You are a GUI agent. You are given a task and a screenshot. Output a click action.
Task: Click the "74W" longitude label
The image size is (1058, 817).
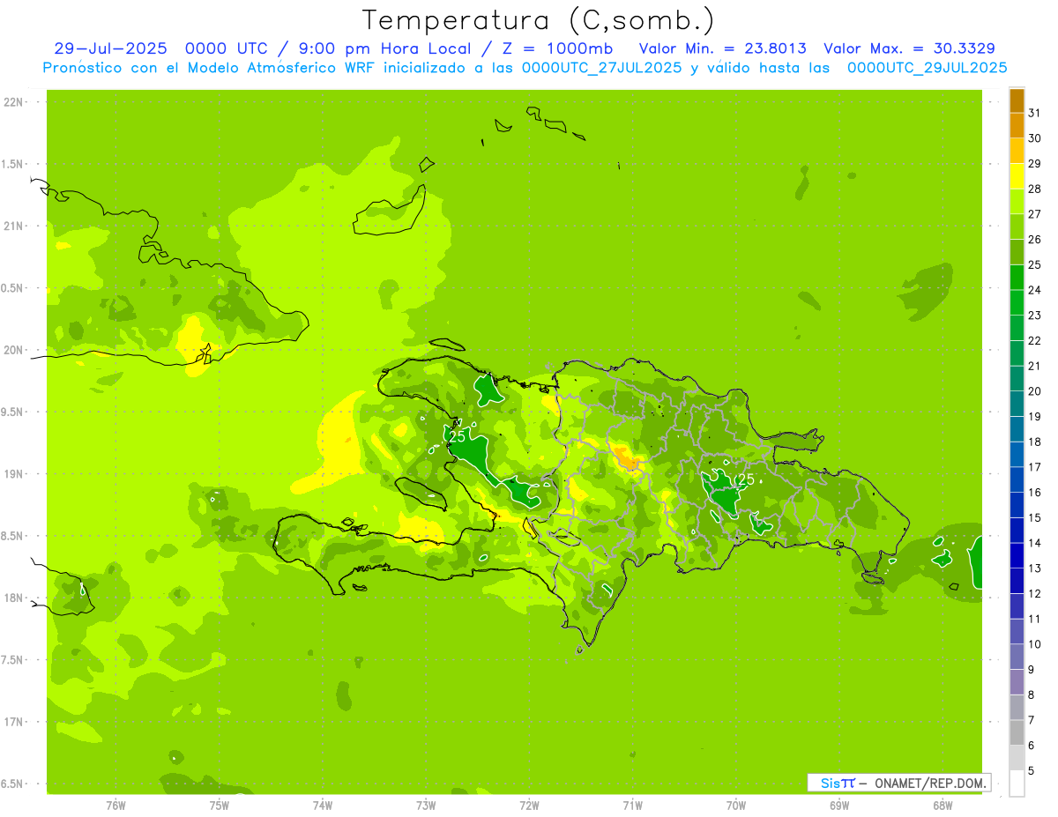[x=323, y=805]
